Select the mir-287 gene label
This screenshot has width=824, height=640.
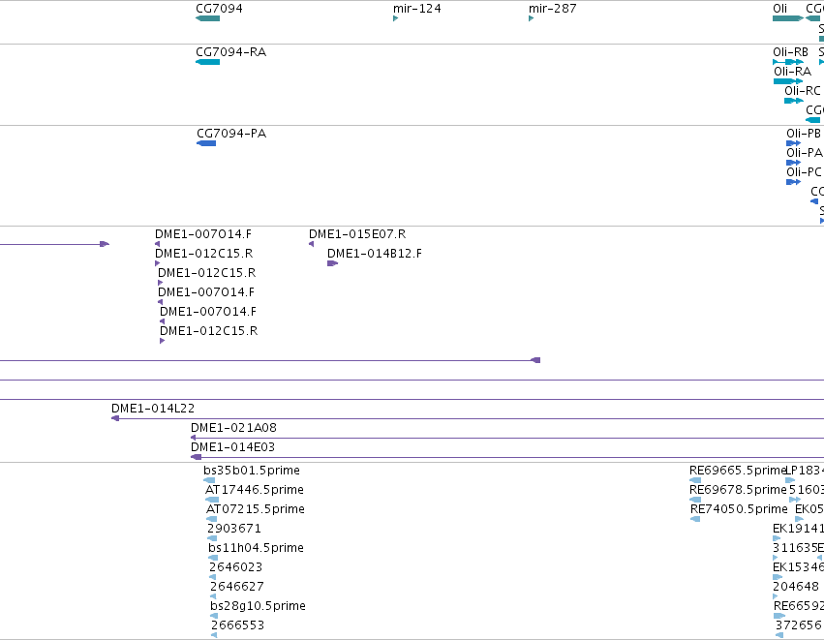552,9
